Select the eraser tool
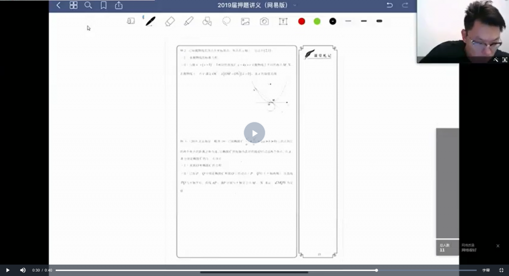509x276 pixels. (x=170, y=21)
